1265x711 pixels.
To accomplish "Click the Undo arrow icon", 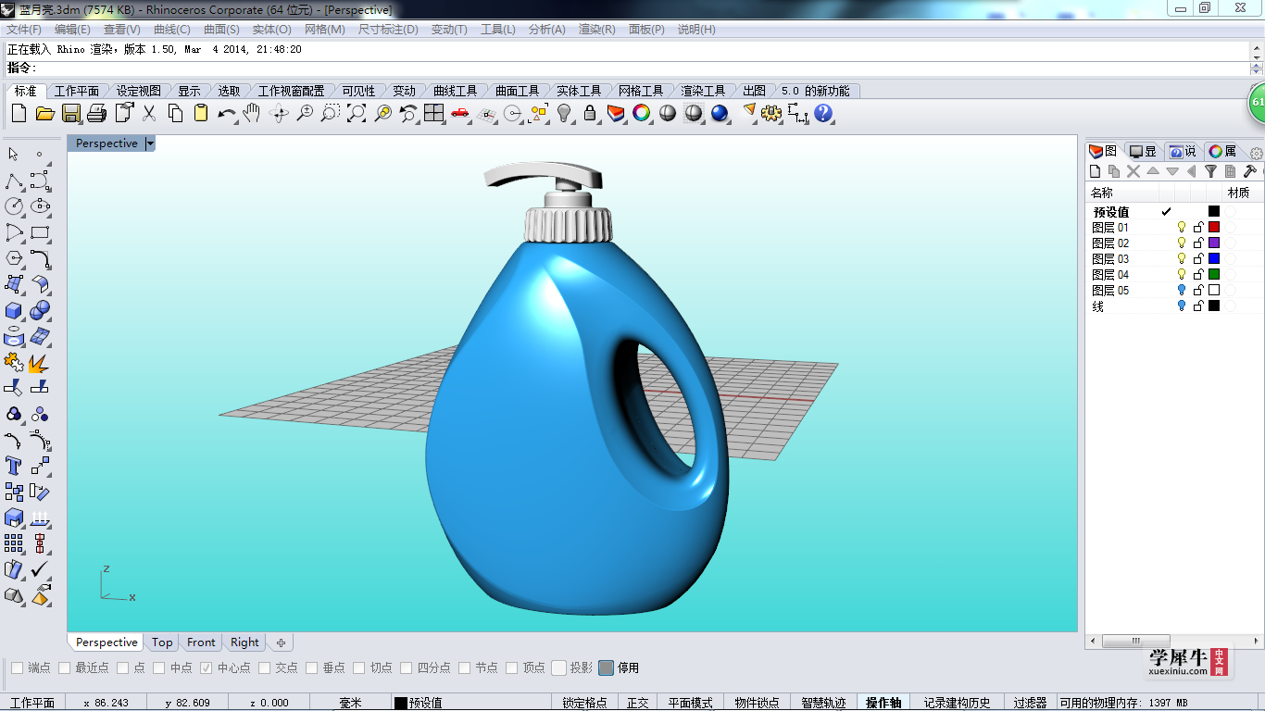I will click(x=226, y=113).
